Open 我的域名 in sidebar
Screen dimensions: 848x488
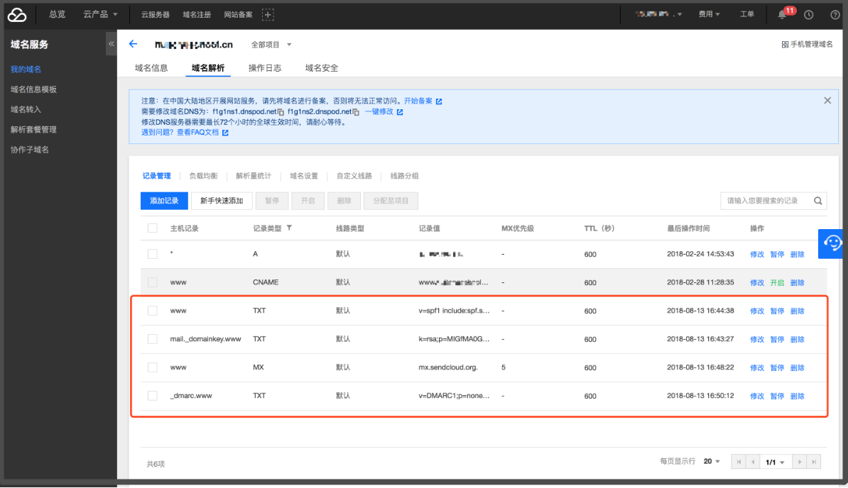(x=26, y=69)
